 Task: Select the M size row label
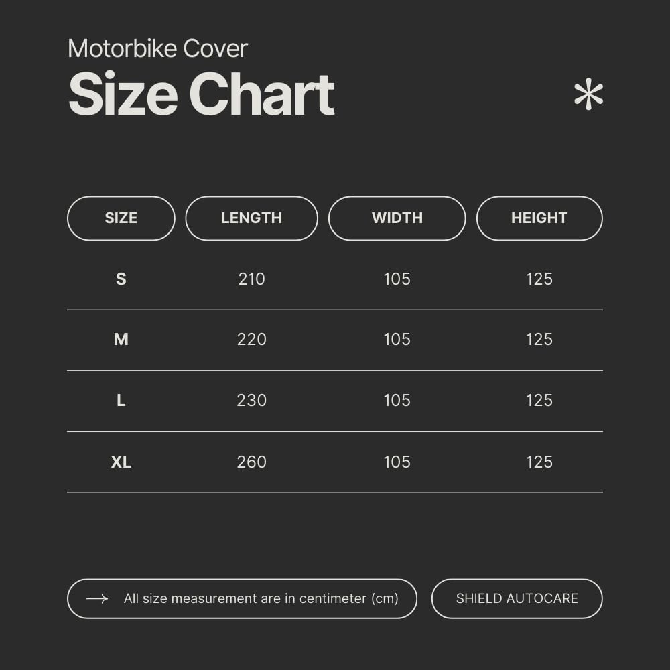(x=121, y=340)
